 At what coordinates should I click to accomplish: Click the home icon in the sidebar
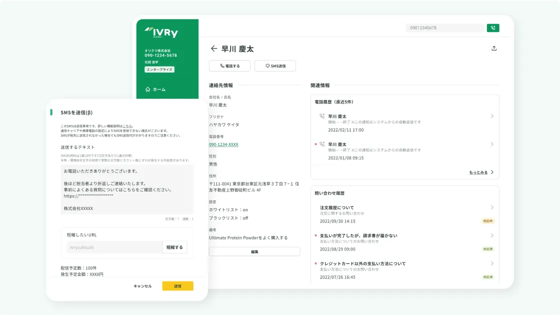point(147,89)
